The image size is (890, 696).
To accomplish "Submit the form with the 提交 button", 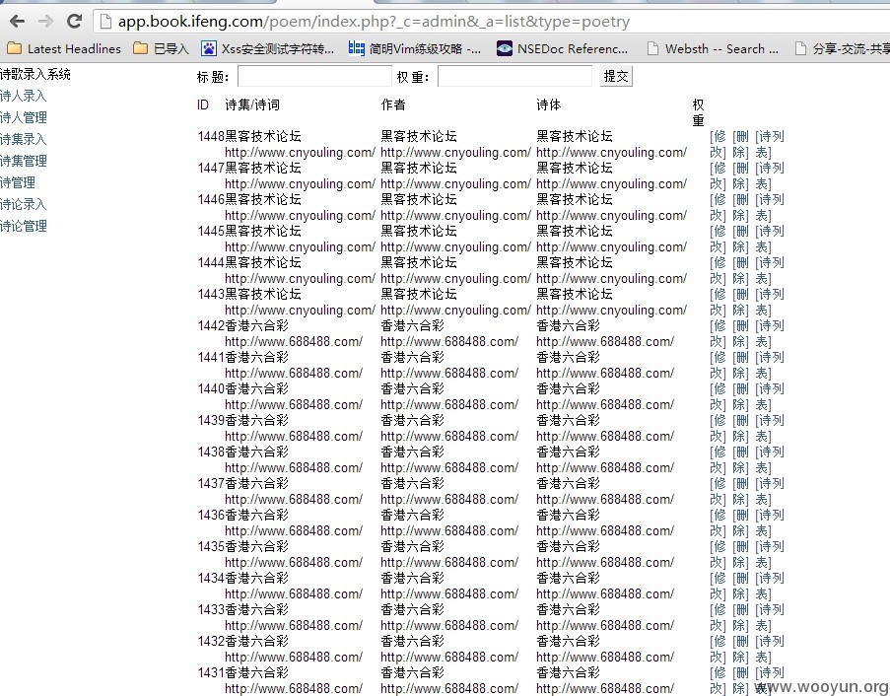I will point(616,76).
